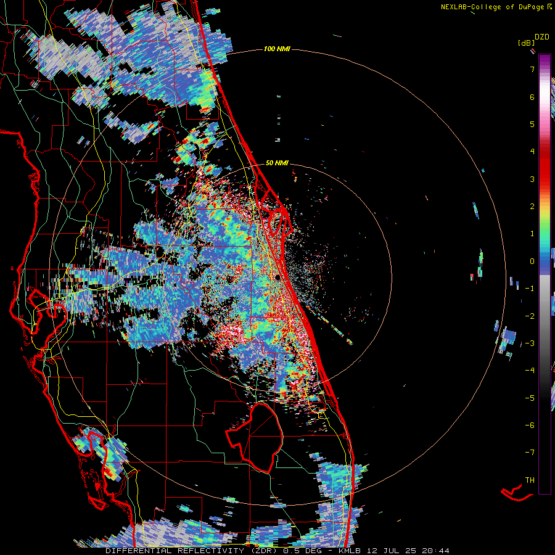Click the differential reflectivity color scale bar
Image resolution: width=555 pixels, height=555 pixels.
coord(545,274)
